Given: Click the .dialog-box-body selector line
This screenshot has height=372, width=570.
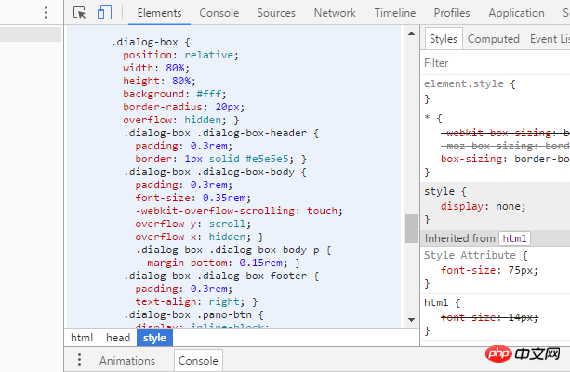Looking at the screenshot, I should pos(215,172).
